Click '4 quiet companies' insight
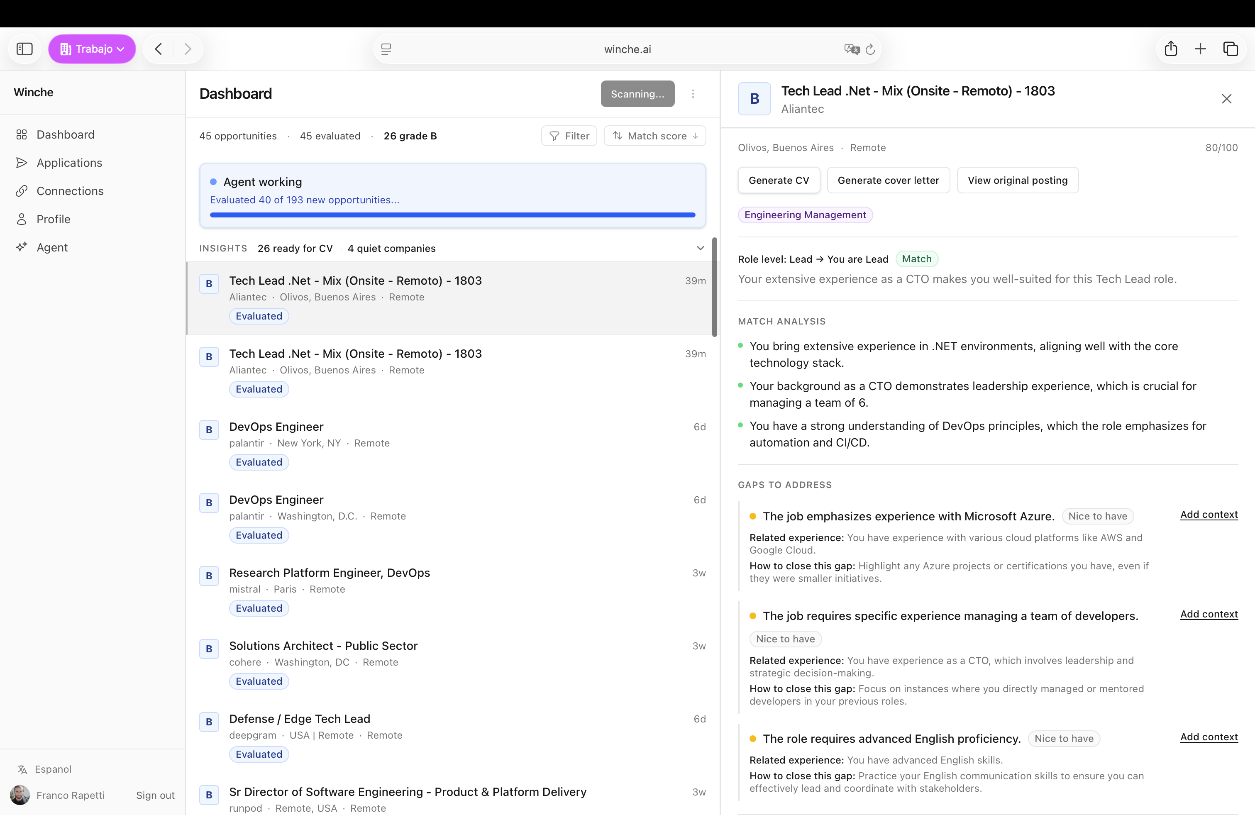 [391, 248]
